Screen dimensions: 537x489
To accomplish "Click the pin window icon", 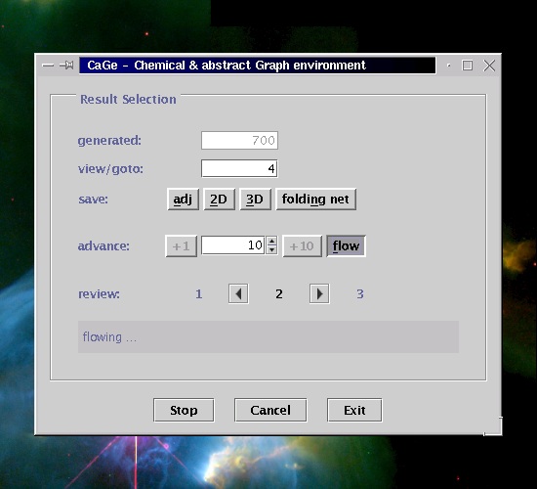I will (66, 65).
